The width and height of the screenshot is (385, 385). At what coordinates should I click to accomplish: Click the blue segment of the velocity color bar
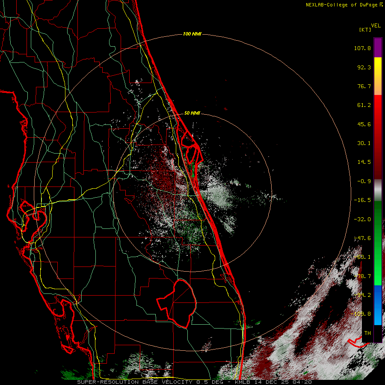(x=378, y=305)
